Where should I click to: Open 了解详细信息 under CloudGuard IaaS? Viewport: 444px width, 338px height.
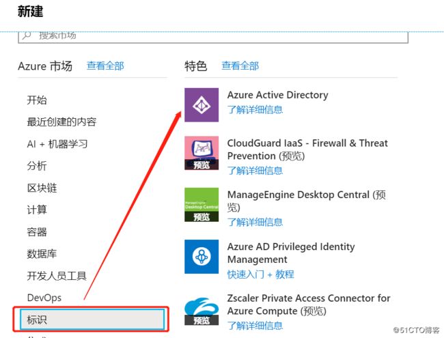coord(255,171)
